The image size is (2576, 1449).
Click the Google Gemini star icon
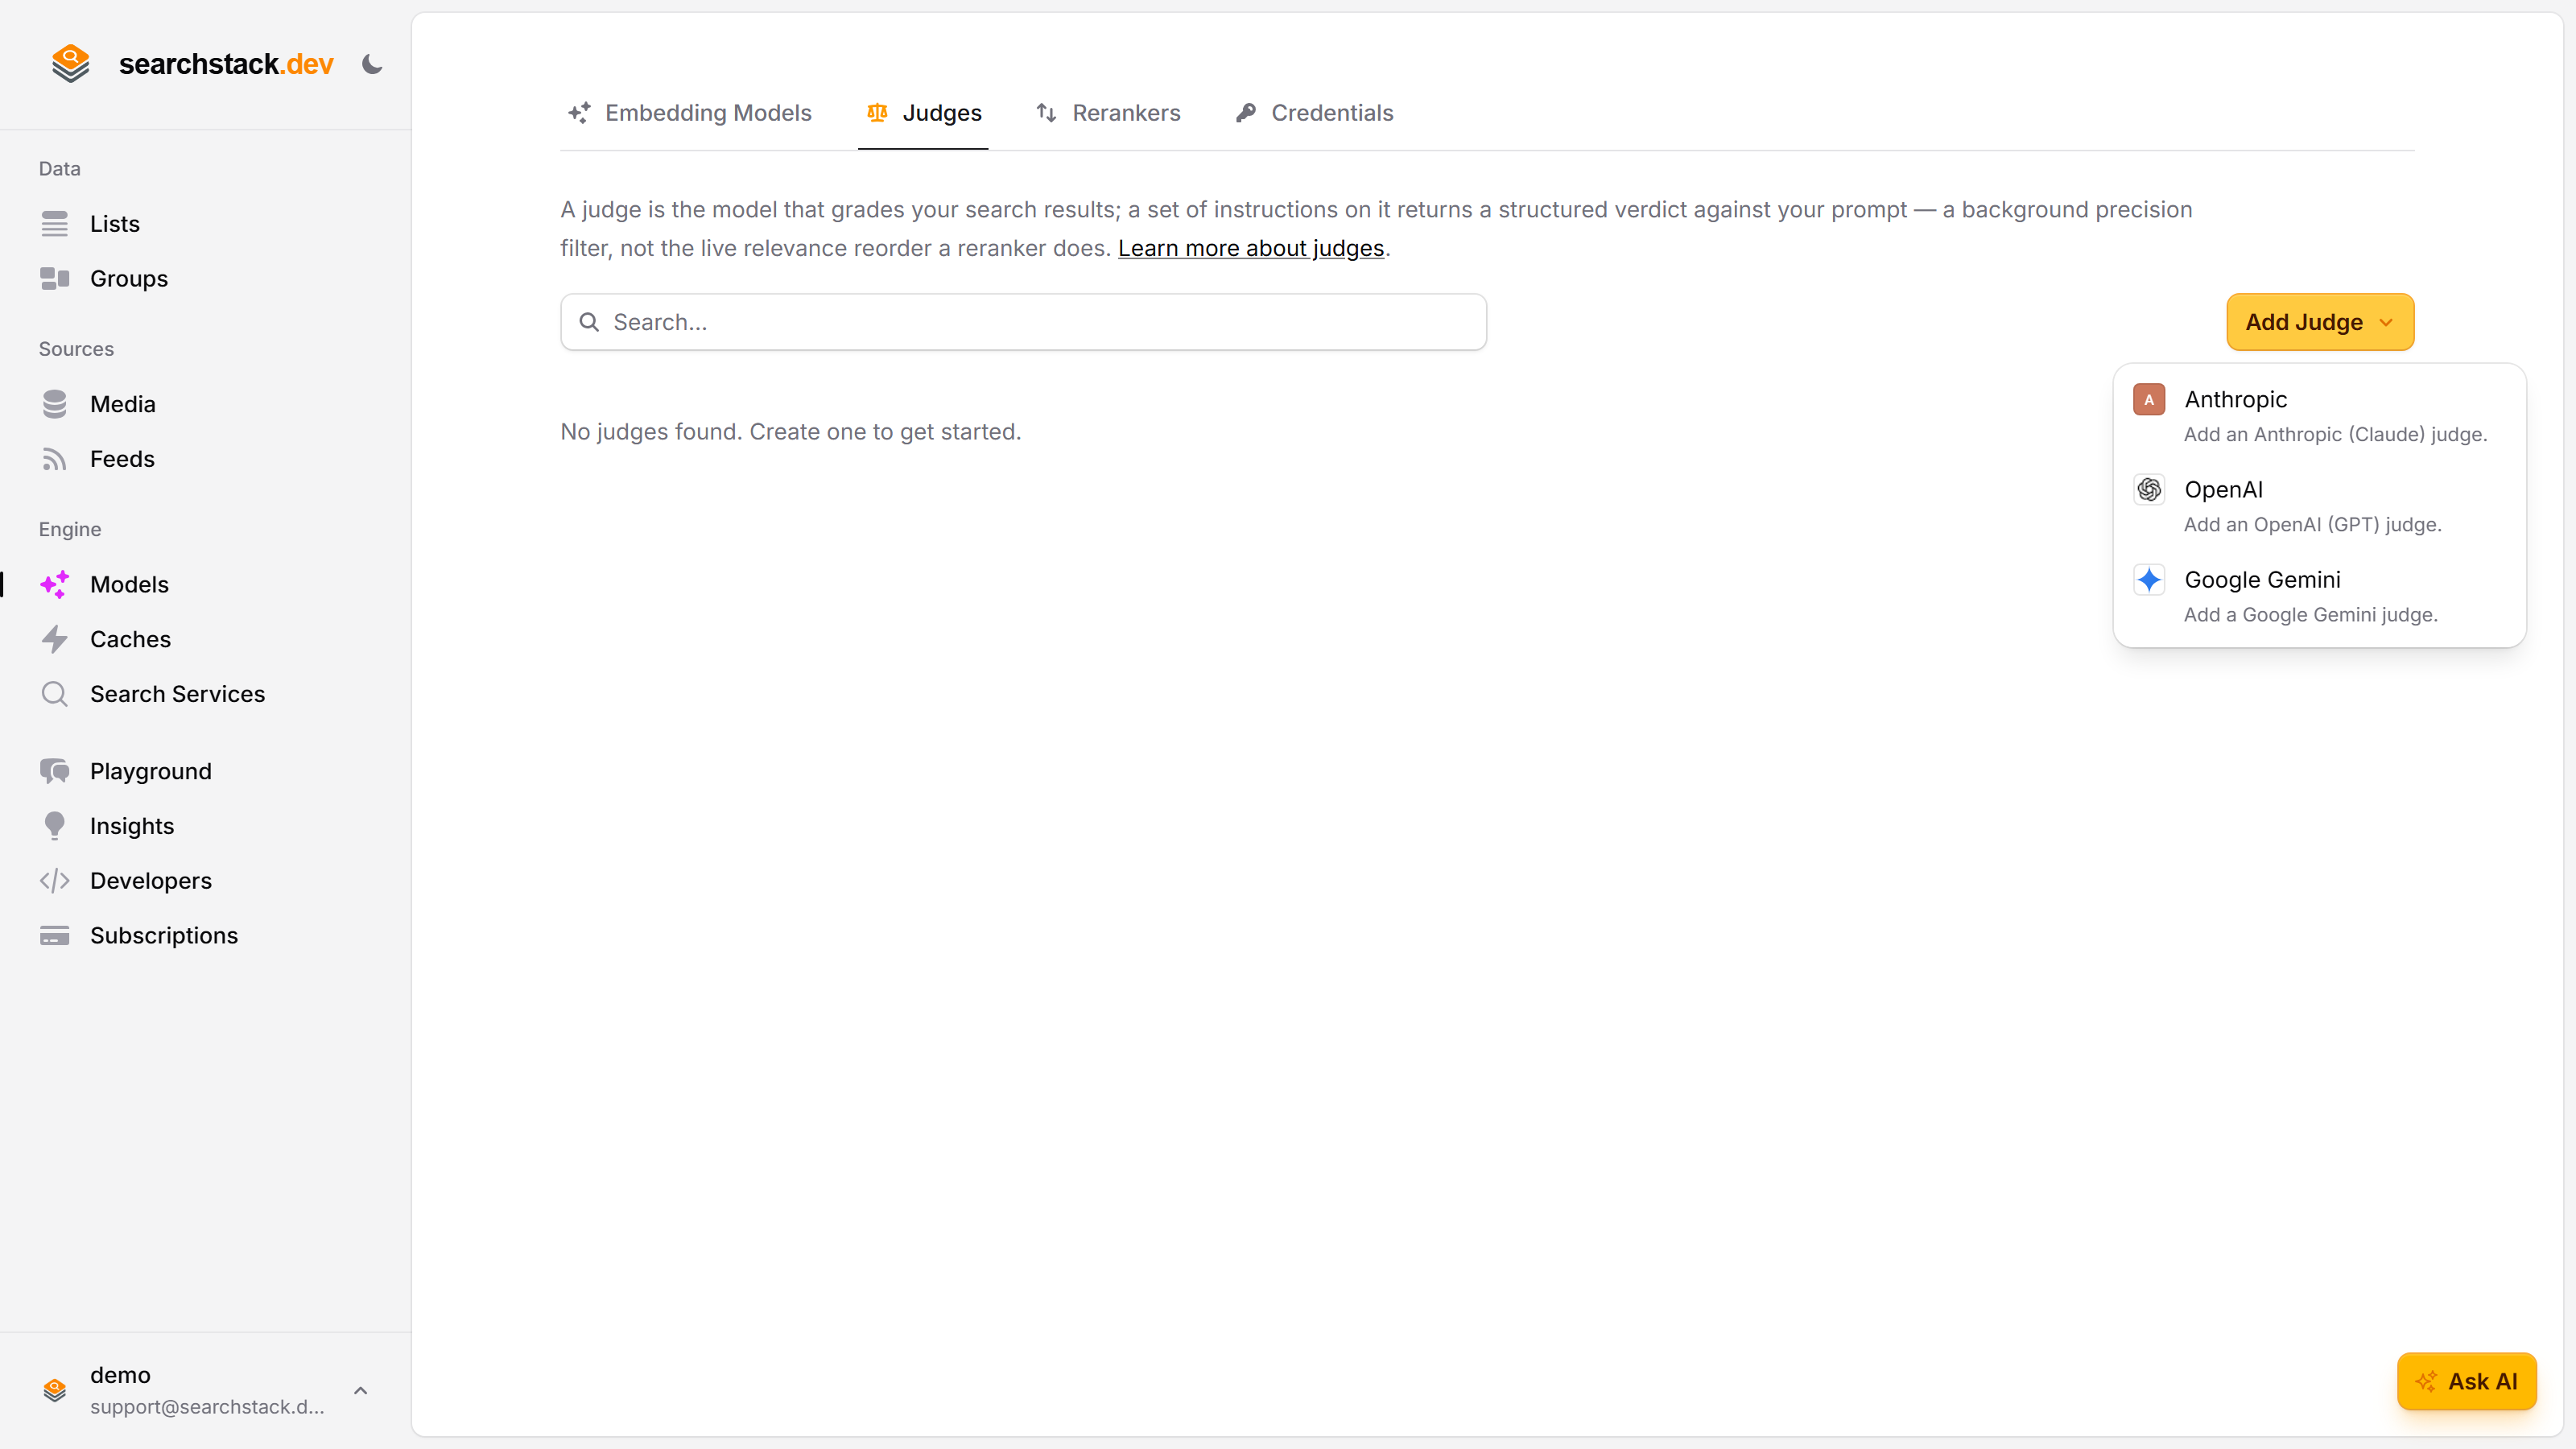pyautogui.click(x=2149, y=580)
